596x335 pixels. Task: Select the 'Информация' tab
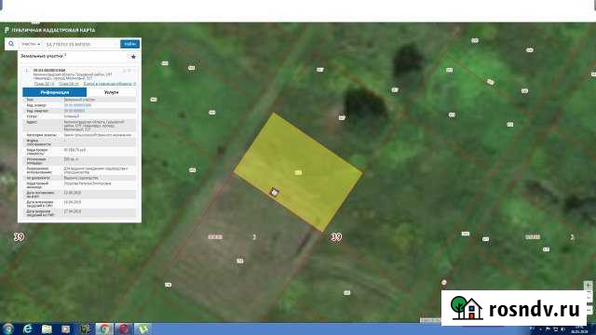(55, 92)
